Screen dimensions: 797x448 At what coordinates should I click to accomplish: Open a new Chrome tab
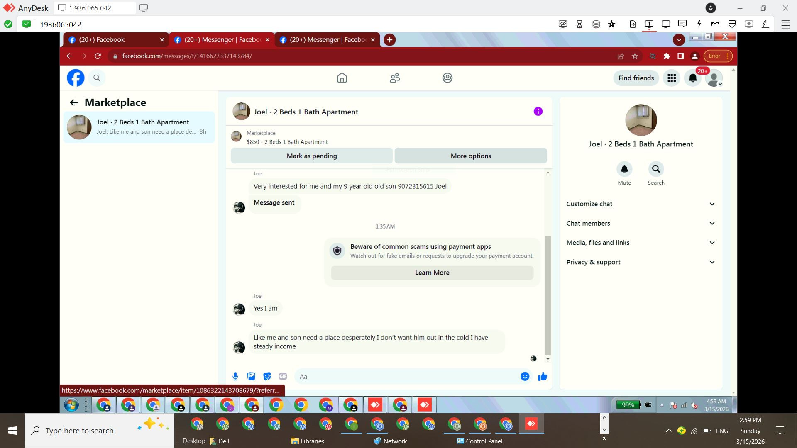tap(389, 40)
